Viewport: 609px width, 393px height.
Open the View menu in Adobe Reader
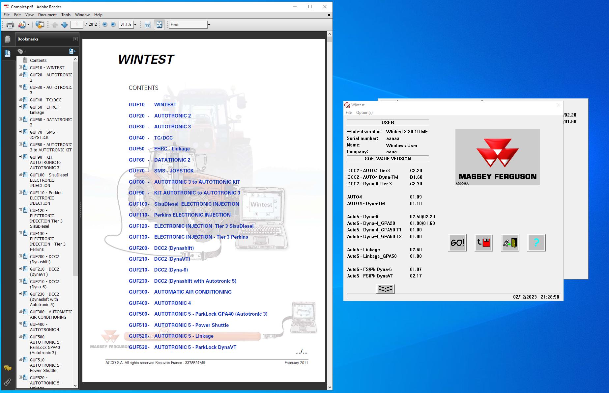29,15
